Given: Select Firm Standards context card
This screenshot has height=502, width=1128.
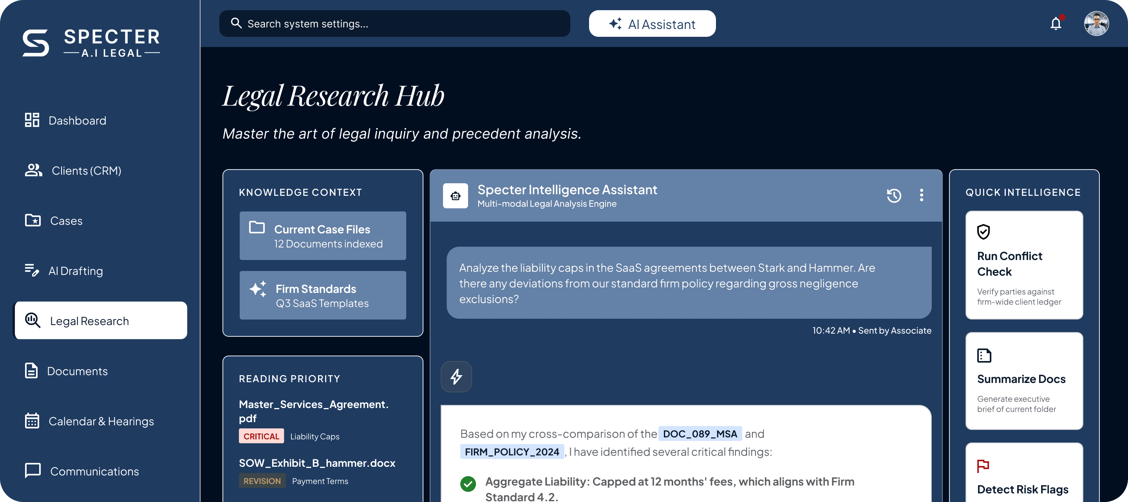Looking at the screenshot, I should [x=323, y=295].
